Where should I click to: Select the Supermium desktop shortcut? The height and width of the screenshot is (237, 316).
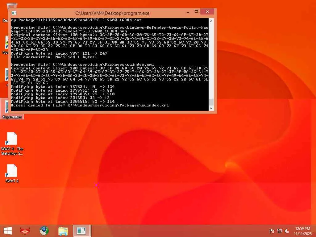(12, 109)
